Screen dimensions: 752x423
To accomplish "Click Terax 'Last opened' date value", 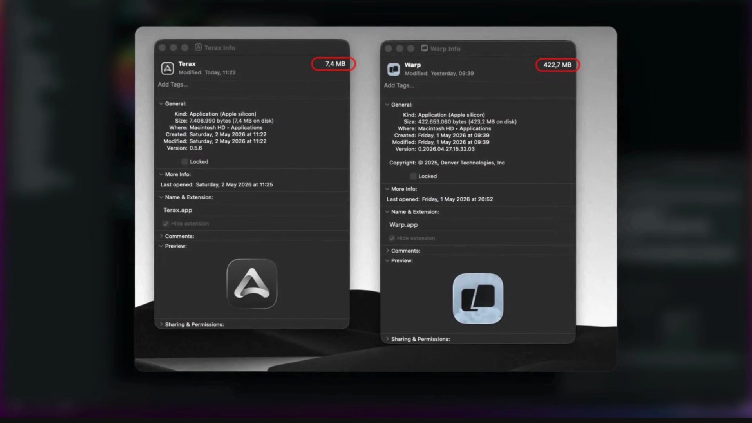I will [234, 184].
